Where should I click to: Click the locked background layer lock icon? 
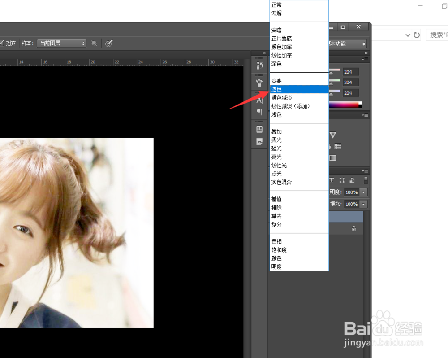click(354, 229)
